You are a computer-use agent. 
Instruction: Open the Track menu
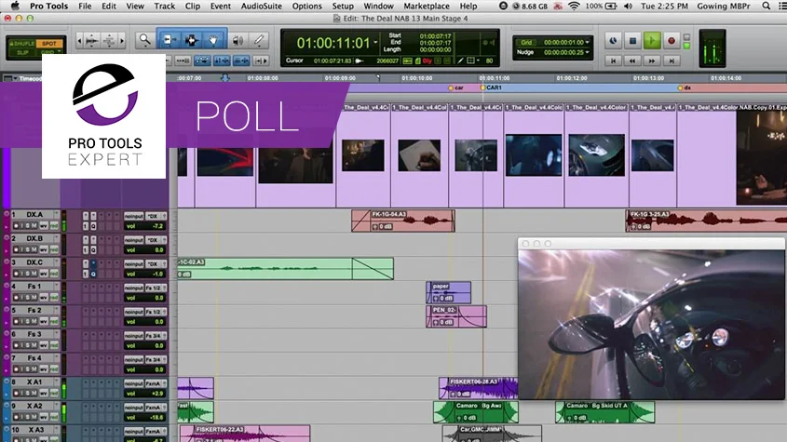(164, 6)
